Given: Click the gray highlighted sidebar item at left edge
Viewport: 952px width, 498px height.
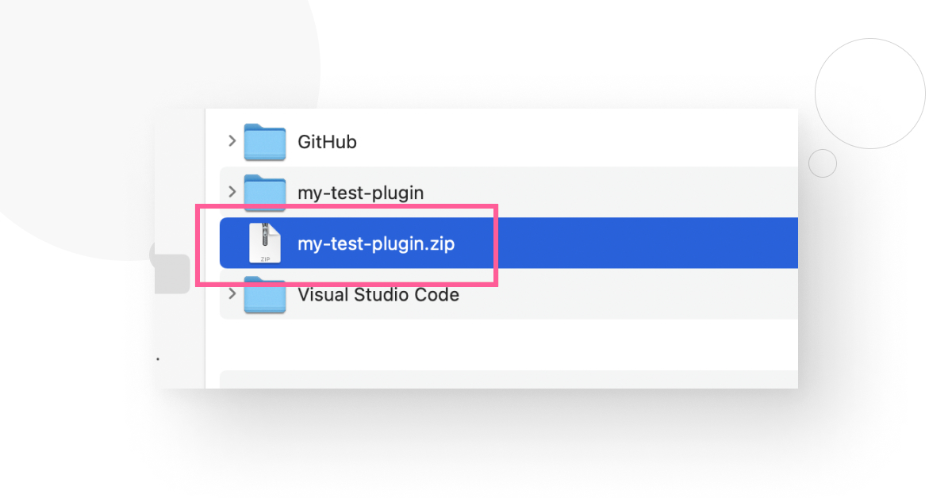Looking at the screenshot, I should point(172,274).
